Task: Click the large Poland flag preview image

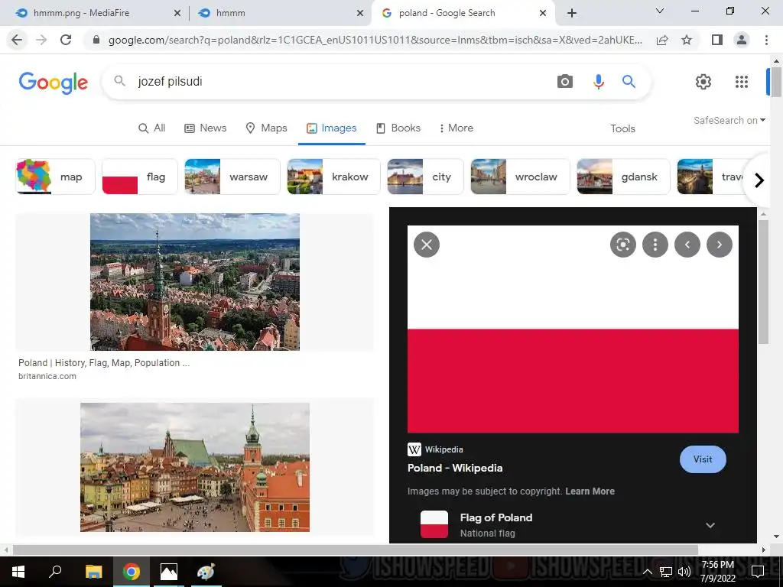Action: (x=573, y=329)
